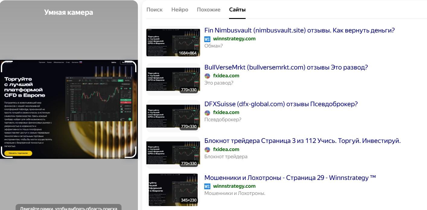The height and width of the screenshot is (210, 427).
Task: Open the Нейро tab
Action: (x=180, y=10)
